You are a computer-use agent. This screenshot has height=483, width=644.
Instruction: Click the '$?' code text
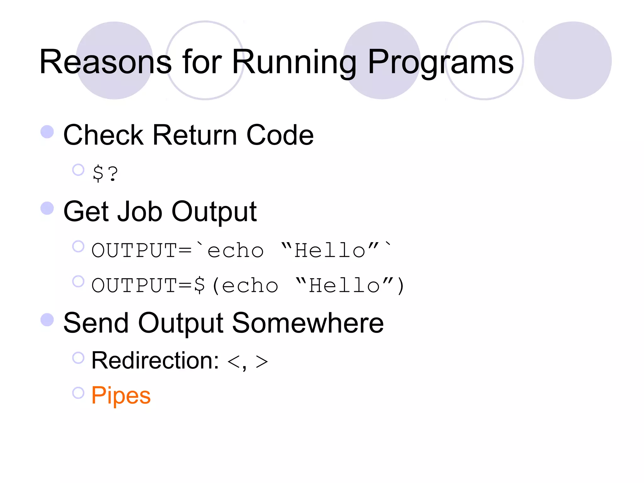pos(105,173)
